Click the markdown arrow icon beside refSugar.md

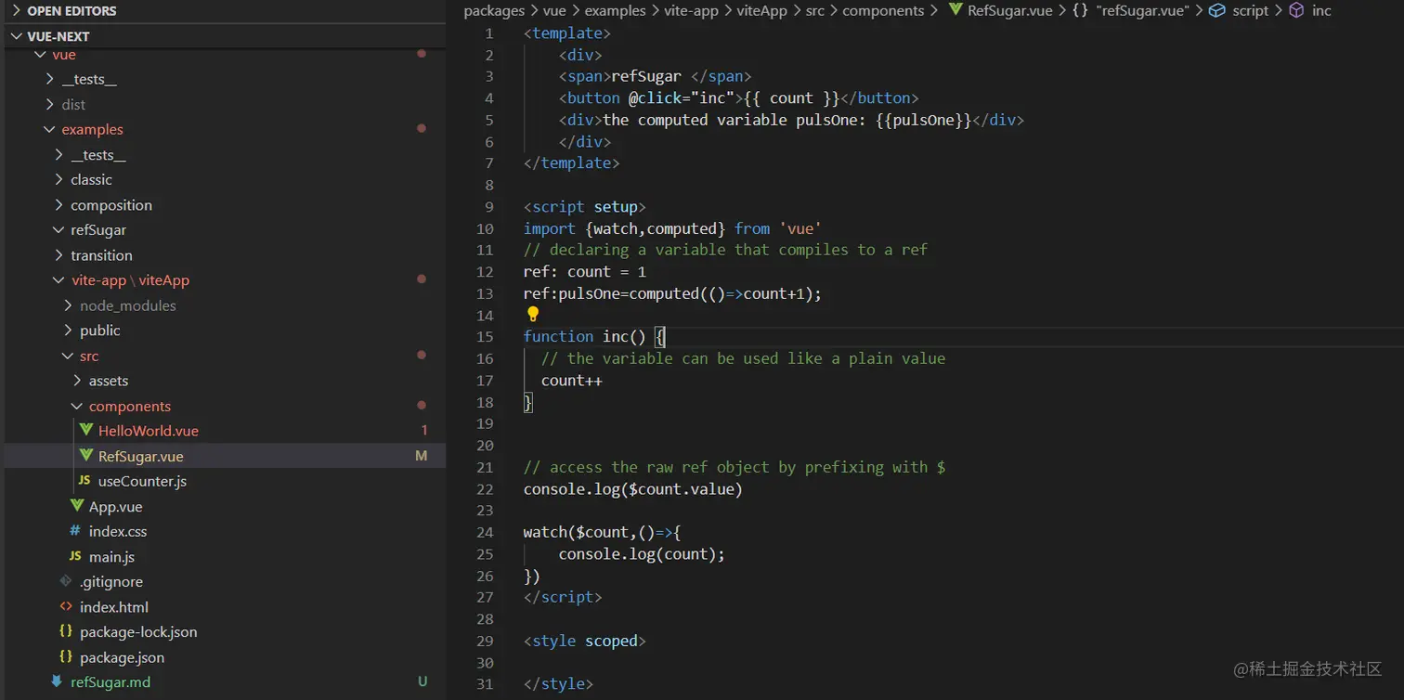(x=57, y=681)
